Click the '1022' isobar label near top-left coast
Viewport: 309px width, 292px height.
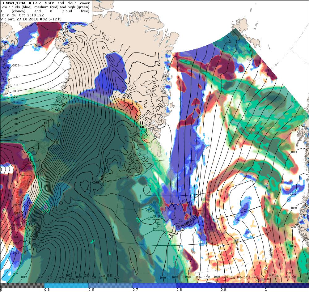[16, 66]
